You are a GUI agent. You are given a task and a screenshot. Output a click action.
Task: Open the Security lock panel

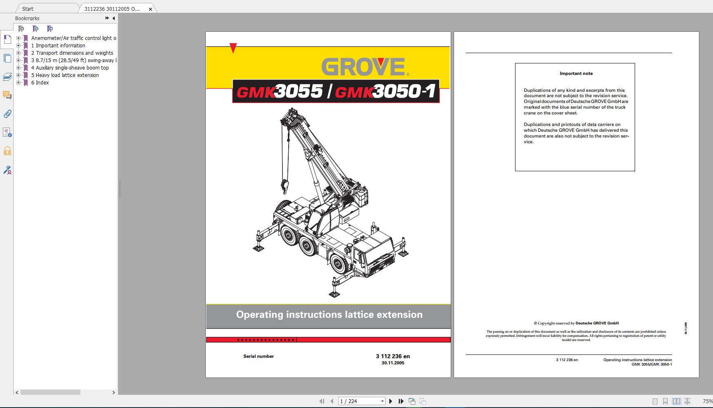7,151
